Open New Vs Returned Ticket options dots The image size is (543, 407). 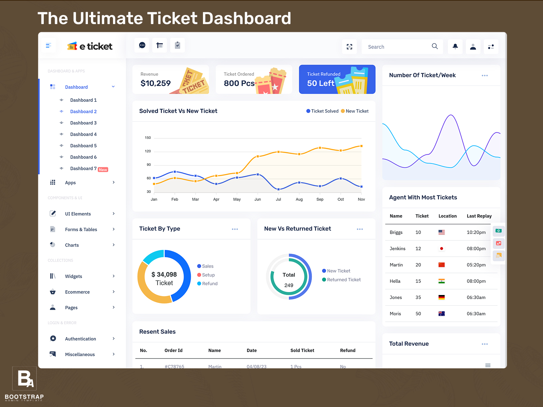[360, 229]
